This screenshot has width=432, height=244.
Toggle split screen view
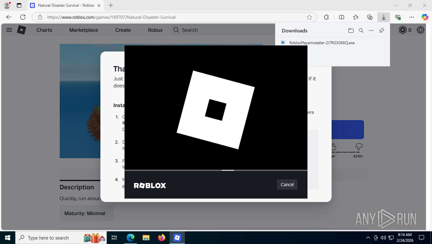click(x=342, y=17)
